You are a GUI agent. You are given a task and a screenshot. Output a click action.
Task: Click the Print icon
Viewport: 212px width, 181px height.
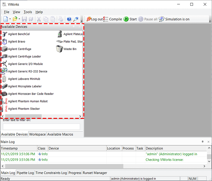coord(61,19)
